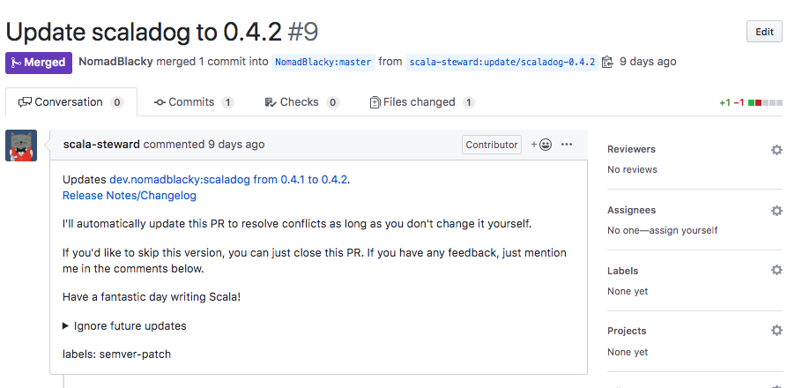Click the diffstat colored blocks indicator

[765, 103]
